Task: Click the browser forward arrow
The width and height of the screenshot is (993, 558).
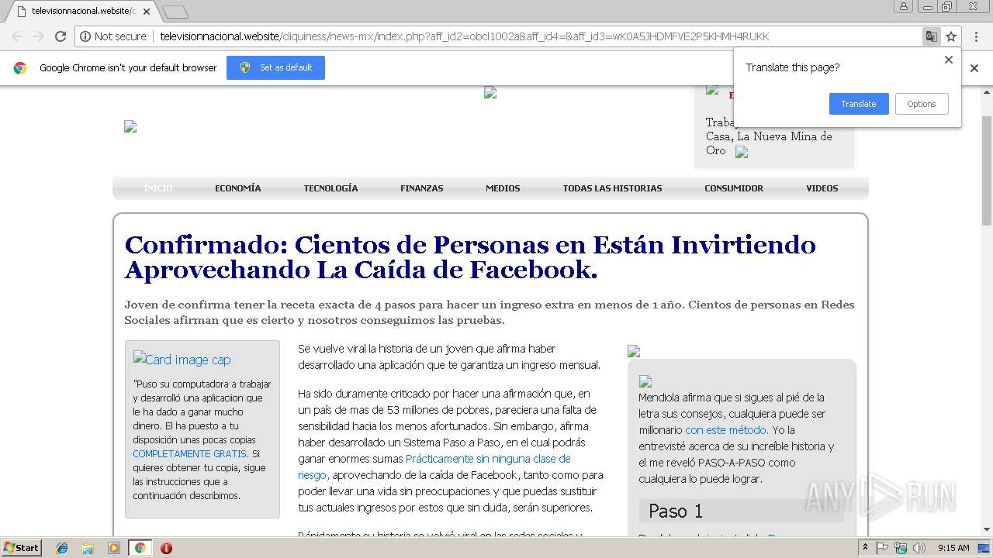Action: tap(38, 36)
